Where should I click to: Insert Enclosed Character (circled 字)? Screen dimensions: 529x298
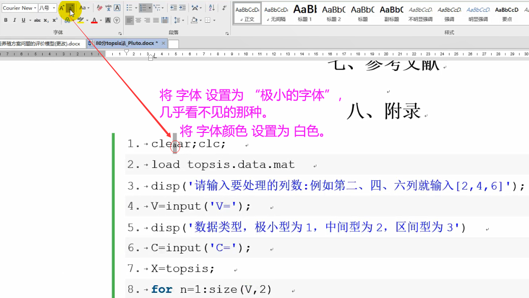click(x=117, y=20)
